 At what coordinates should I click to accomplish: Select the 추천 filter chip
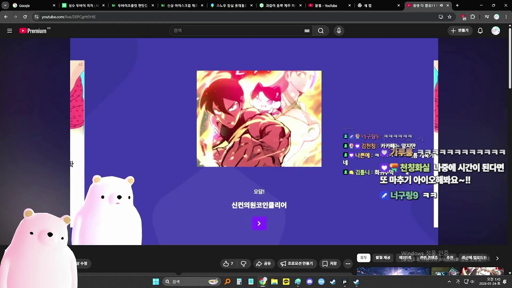[450, 258]
